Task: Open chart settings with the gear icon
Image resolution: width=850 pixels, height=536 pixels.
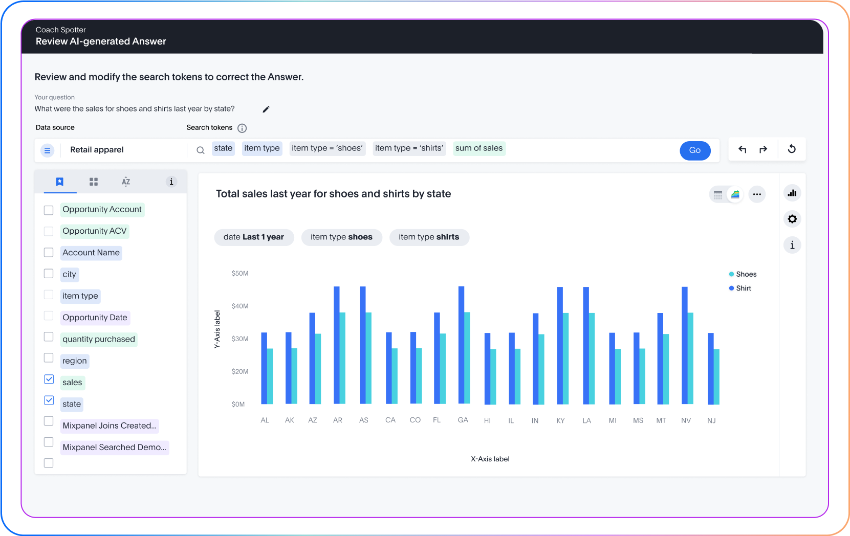Action: [x=792, y=219]
